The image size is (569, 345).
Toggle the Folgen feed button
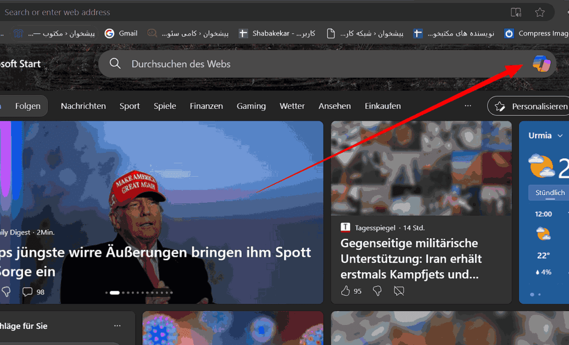point(27,106)
